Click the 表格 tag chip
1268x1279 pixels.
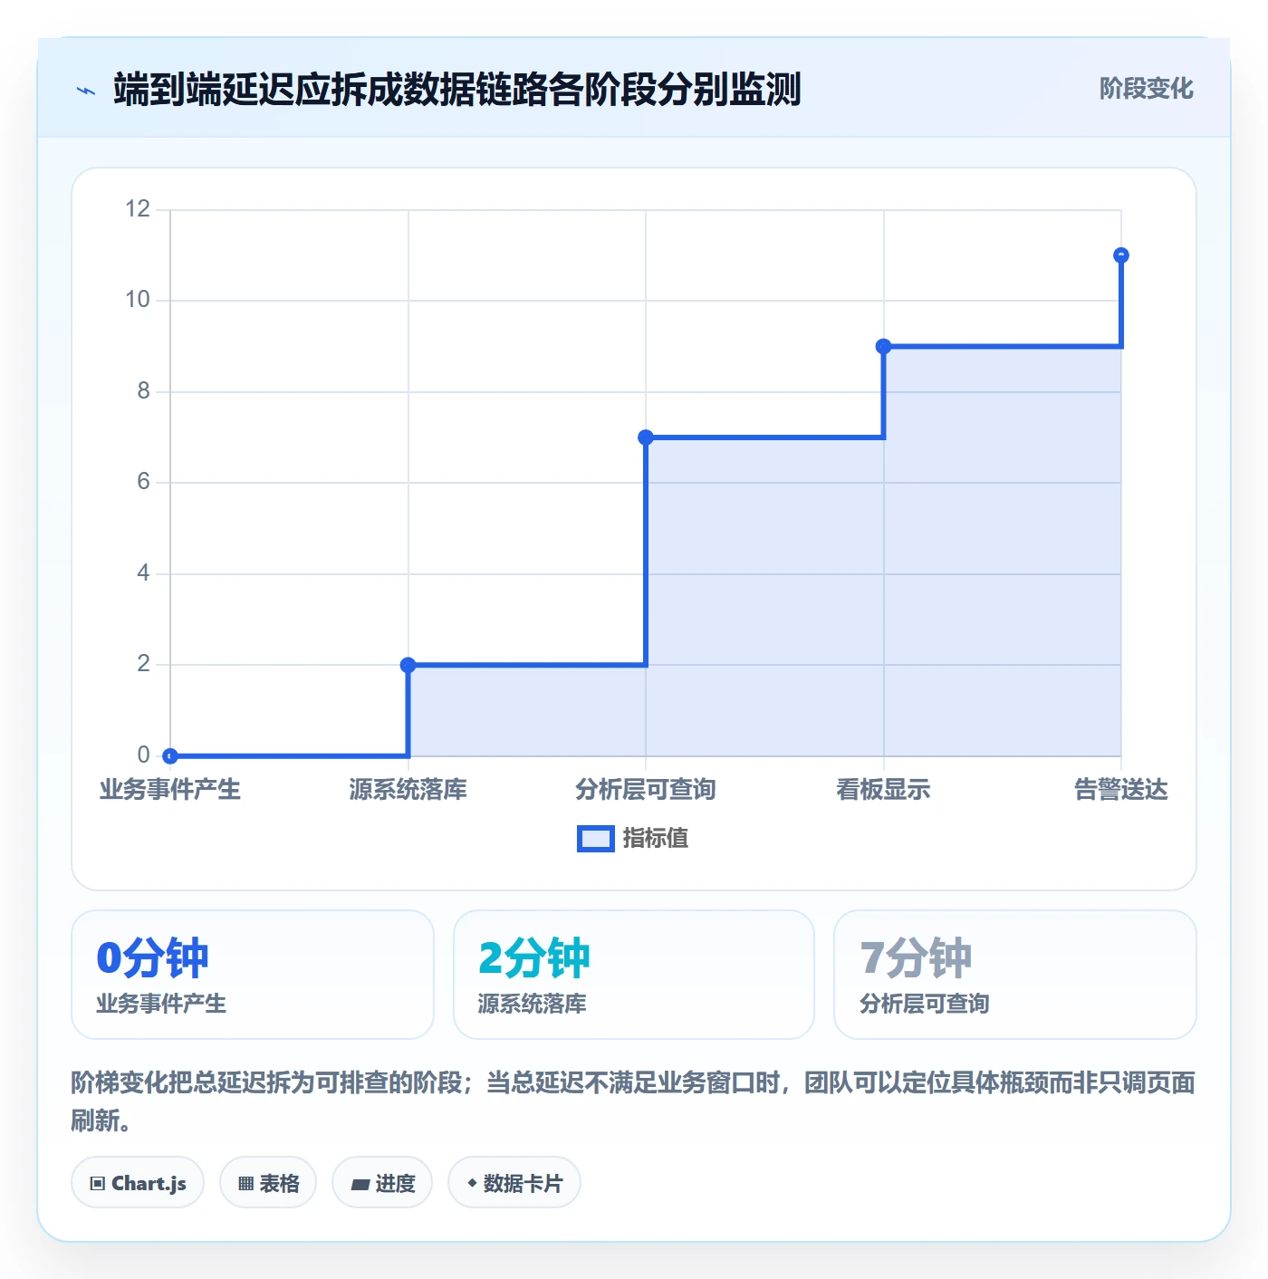268,1183
